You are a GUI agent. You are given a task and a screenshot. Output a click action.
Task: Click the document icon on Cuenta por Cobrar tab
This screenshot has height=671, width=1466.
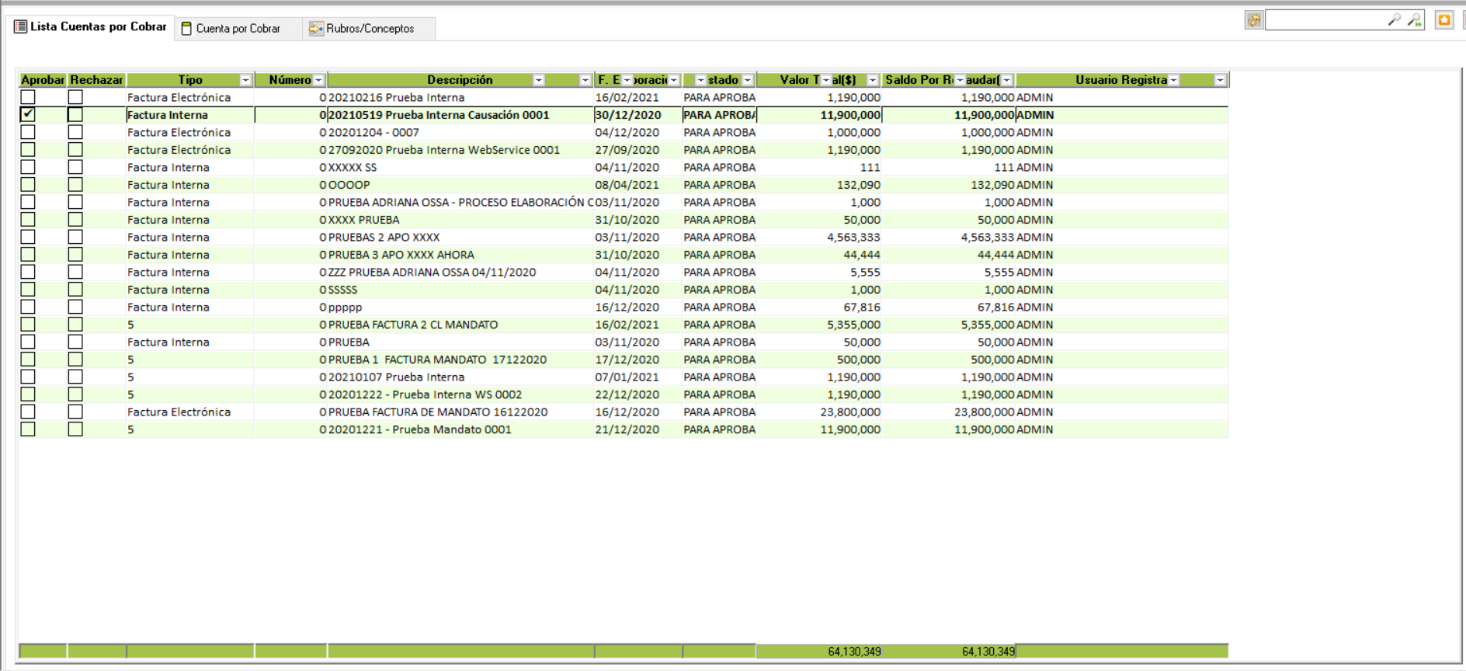click(x=186, y=29)
